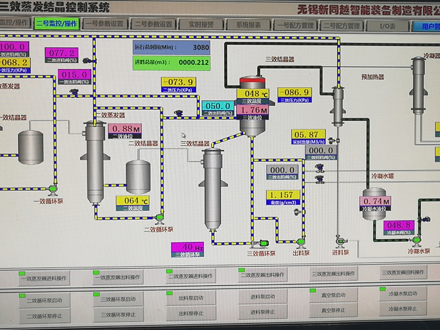
Task: Toggle 三效循环泵启动 start button
Action: pos(118,299)
